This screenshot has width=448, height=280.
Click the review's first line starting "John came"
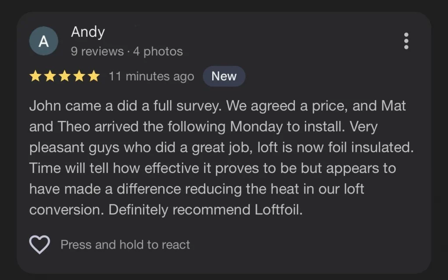(x=217, y=106)
